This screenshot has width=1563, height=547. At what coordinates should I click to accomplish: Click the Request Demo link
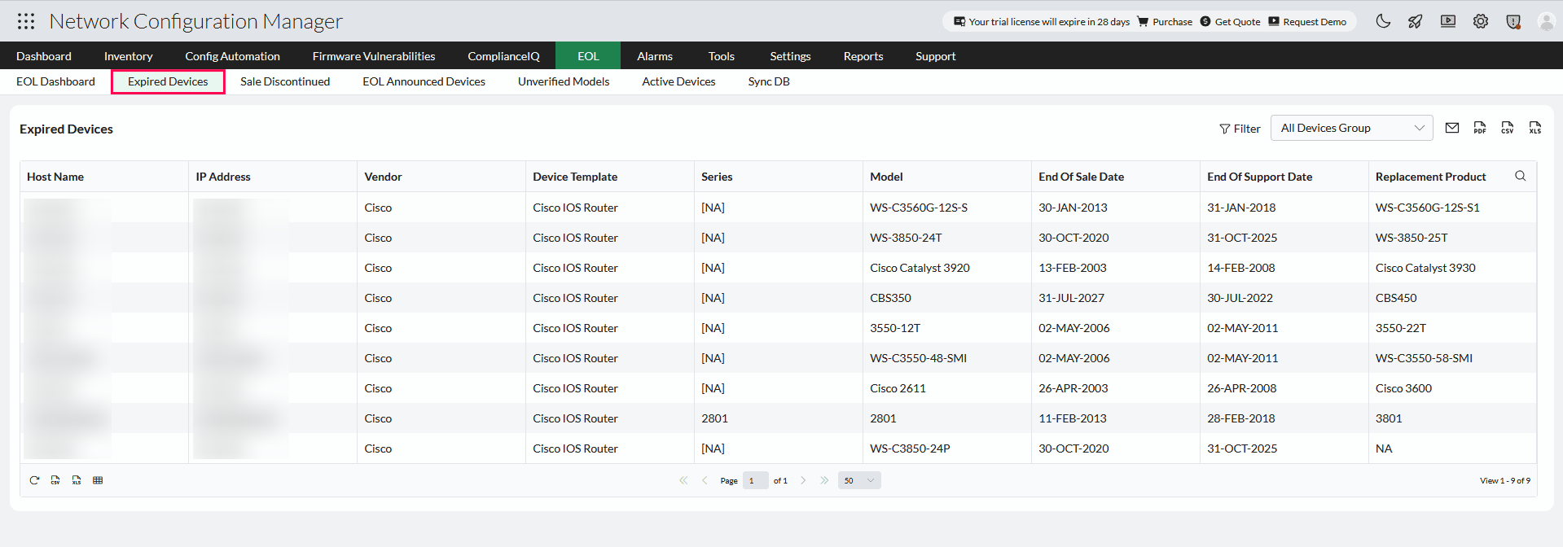click(1307, 22)
